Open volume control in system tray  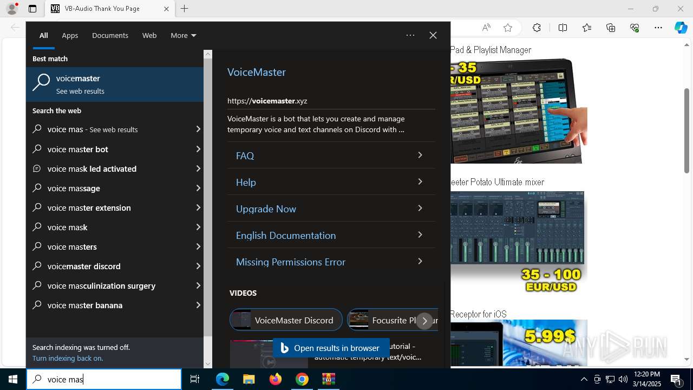coord(623,379)
